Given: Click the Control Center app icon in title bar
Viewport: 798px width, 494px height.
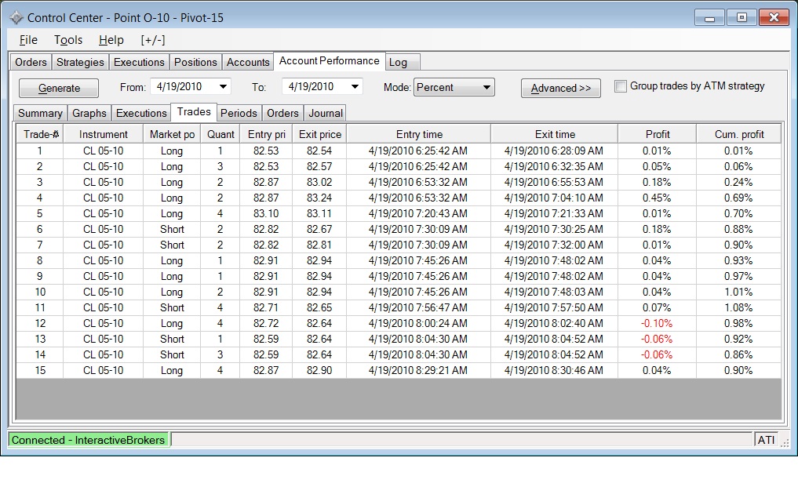Looking at the screenshot, I should tap(16, 18).
